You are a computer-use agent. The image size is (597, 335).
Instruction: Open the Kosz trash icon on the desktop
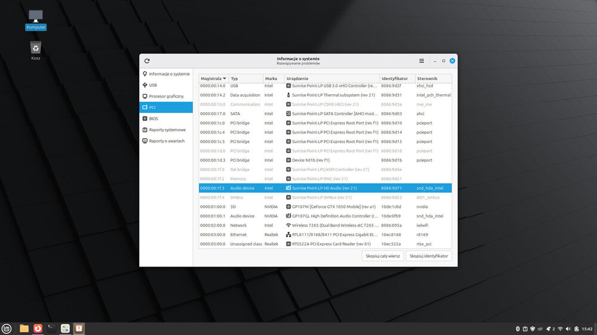click(36, 49)
